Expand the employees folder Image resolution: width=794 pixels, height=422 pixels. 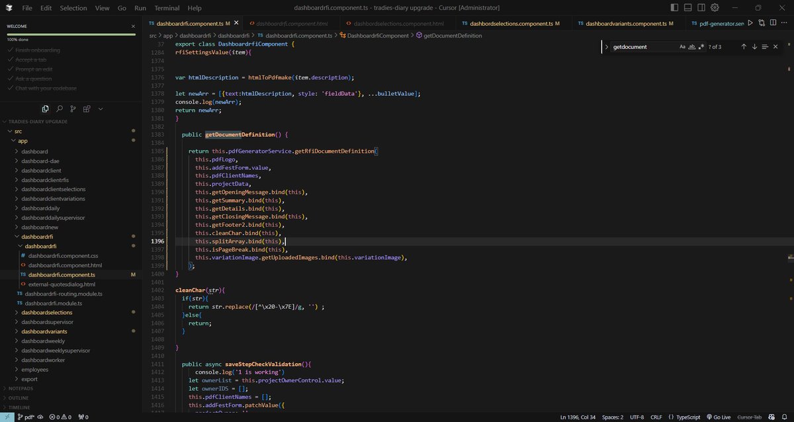[x=34, y=370]
